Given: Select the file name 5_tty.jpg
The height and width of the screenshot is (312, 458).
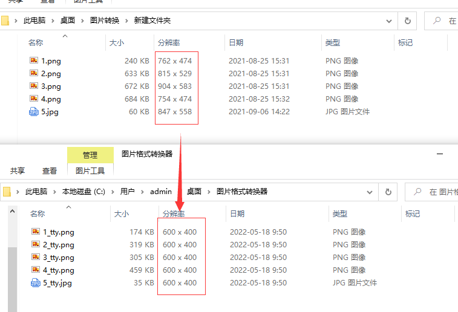Looking at the screenshot, I should (x=57, y=283).
